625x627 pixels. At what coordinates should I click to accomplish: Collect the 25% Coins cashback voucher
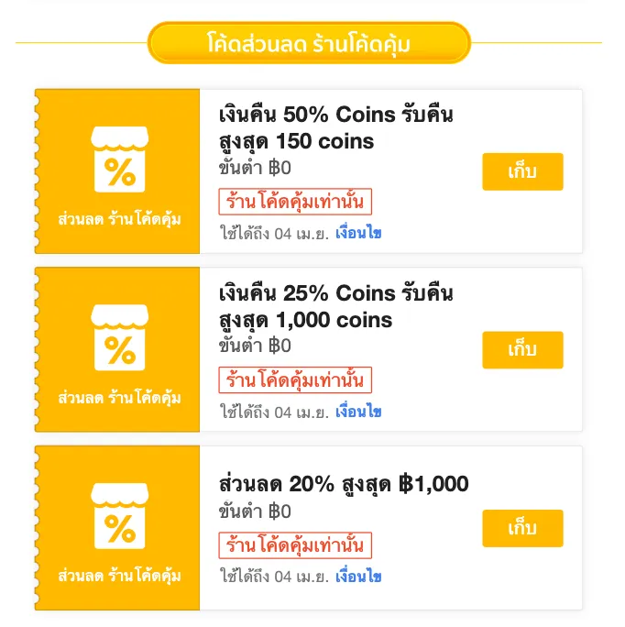click(522, 350)
